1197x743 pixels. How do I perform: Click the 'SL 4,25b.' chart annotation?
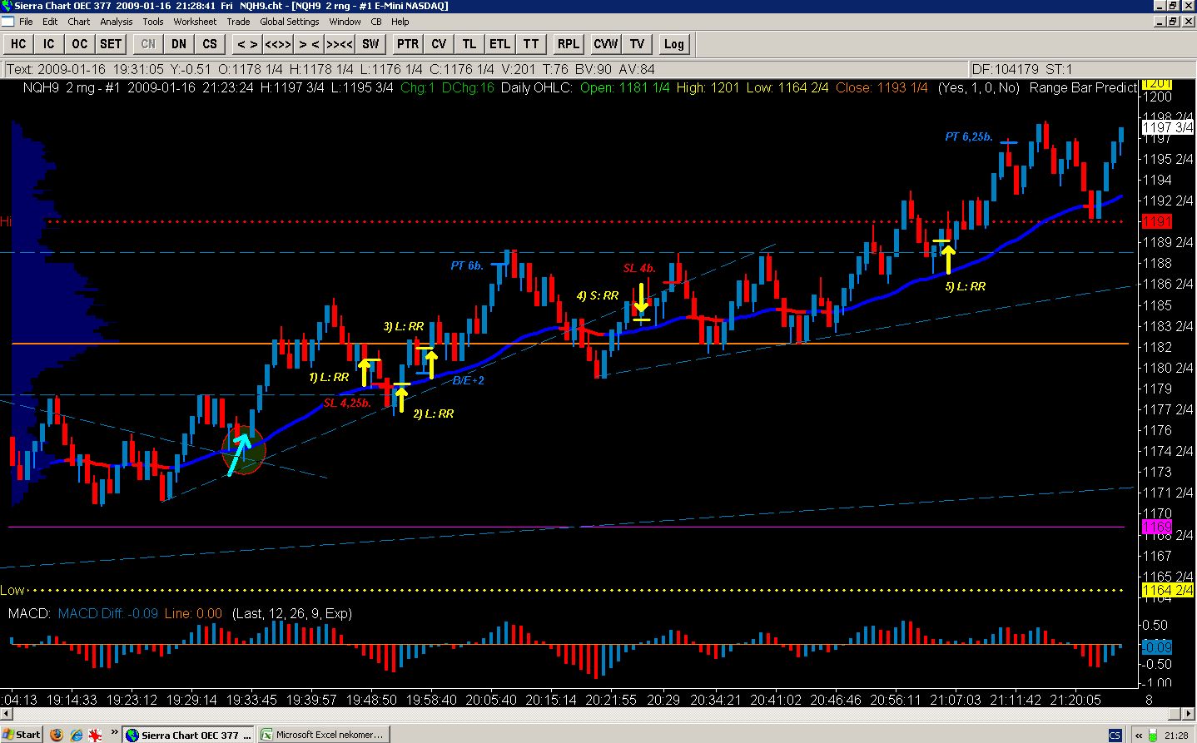point(347,403)
